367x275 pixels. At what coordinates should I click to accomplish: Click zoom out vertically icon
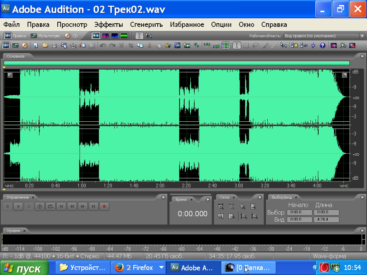coord(254,216)
